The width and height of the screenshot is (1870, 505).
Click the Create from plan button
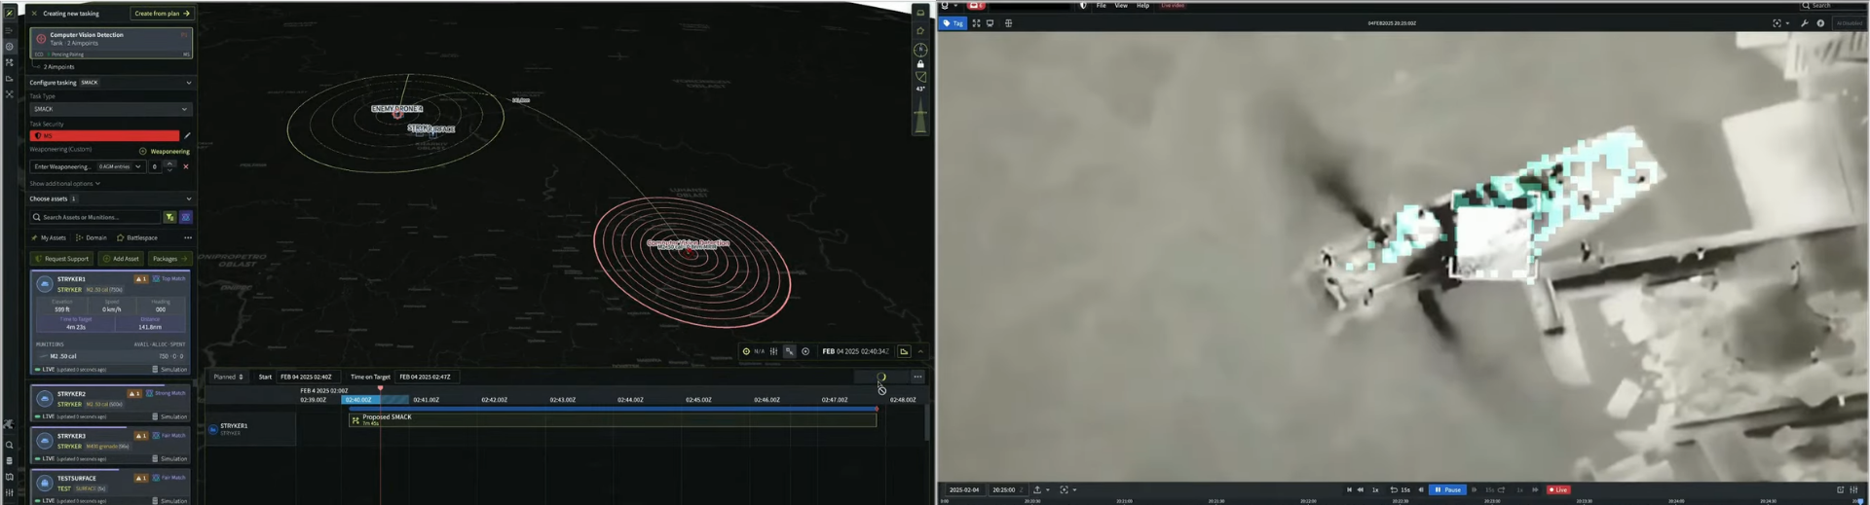[x=162, y=14]
